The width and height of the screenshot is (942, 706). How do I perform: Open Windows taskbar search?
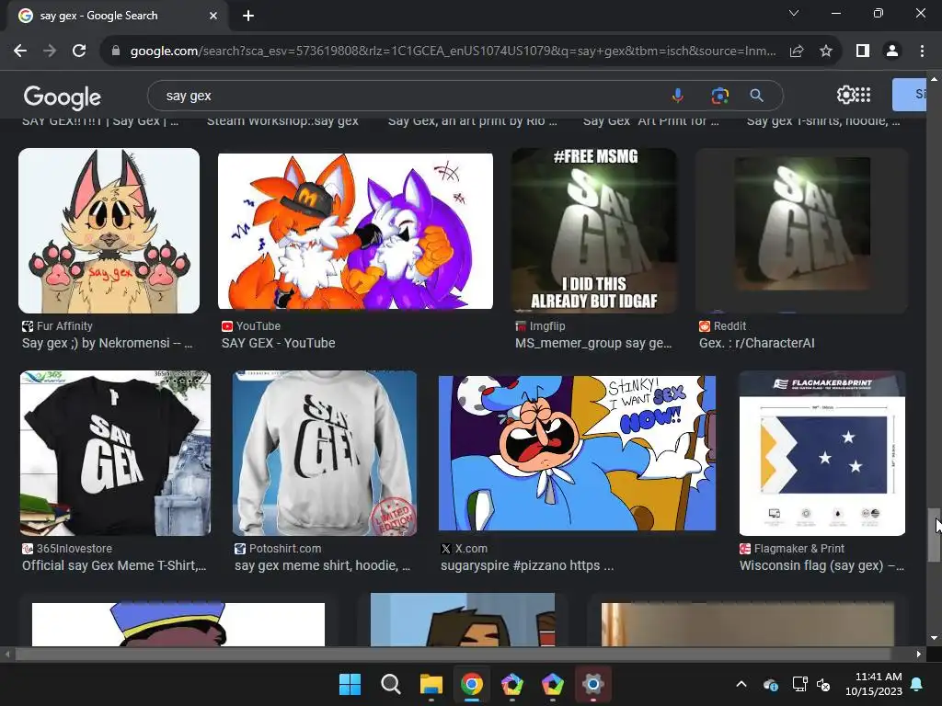(x=390, y=684)
